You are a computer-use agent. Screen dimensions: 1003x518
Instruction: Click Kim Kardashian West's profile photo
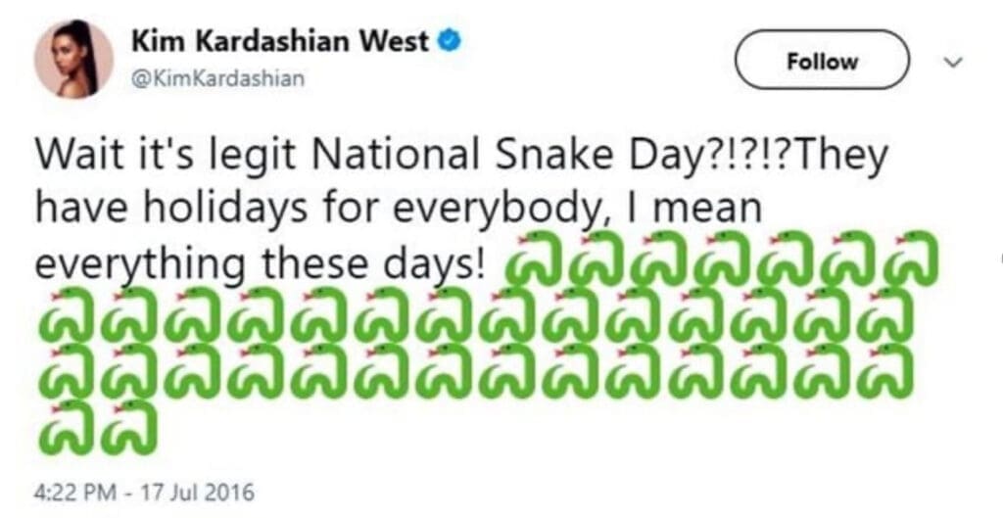[x=73, y=59]
